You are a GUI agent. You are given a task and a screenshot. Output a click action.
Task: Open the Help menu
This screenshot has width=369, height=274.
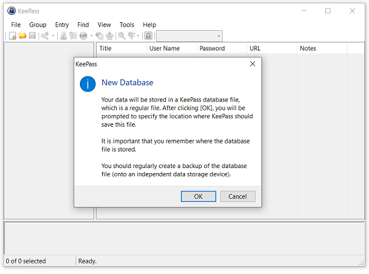(149, 25)
